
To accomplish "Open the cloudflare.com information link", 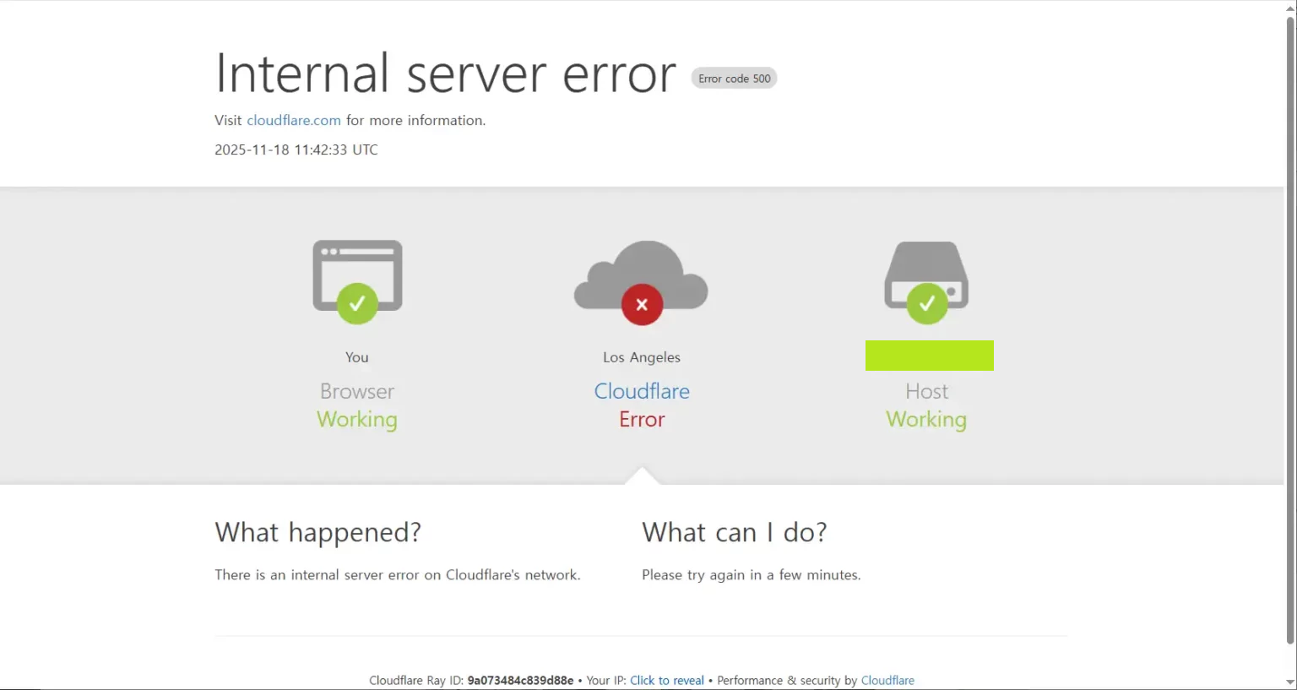I will pos(294,120).
